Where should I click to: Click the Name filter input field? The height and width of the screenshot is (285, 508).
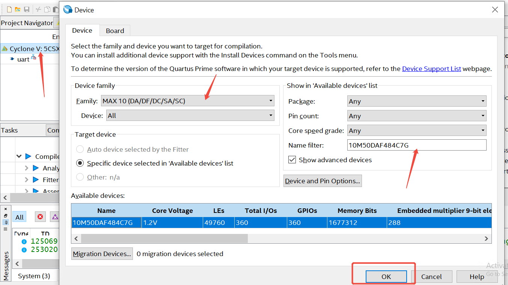(x=417, y=145)
